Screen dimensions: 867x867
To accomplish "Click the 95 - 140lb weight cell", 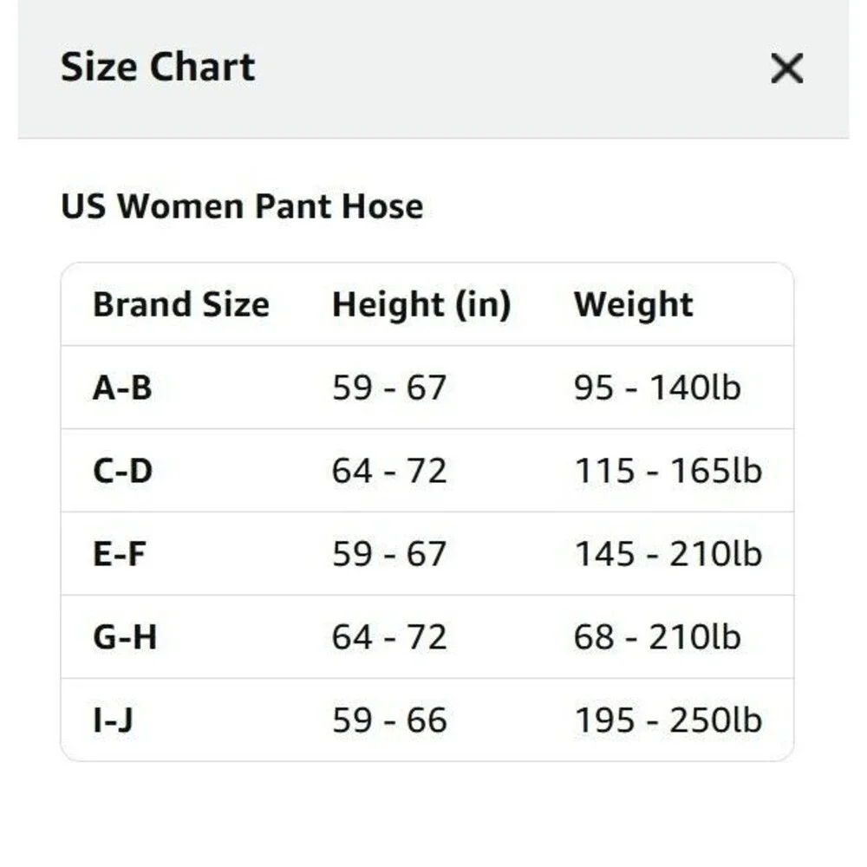I will click(657, 388).
